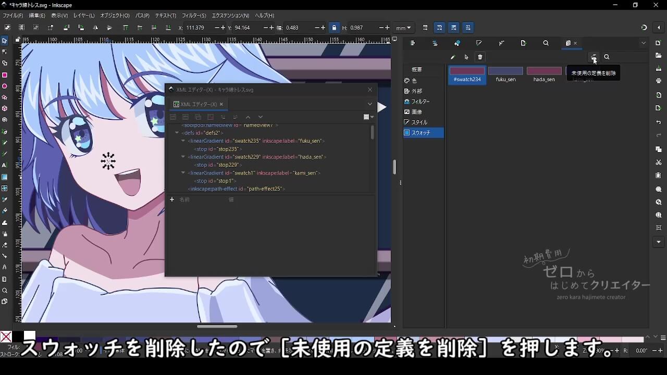
Task: Select スタイル category in resources list
Action: [x=424, y=122]
